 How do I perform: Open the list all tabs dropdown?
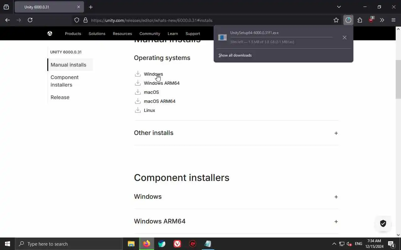(x=339, y=7)
